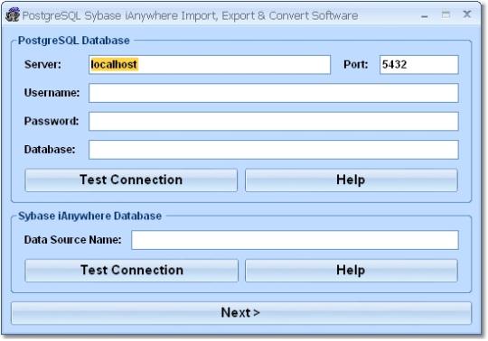Focus the Password input field
Image resolution: width=488 pixels, height=341 pixels.
pos(274,121)
